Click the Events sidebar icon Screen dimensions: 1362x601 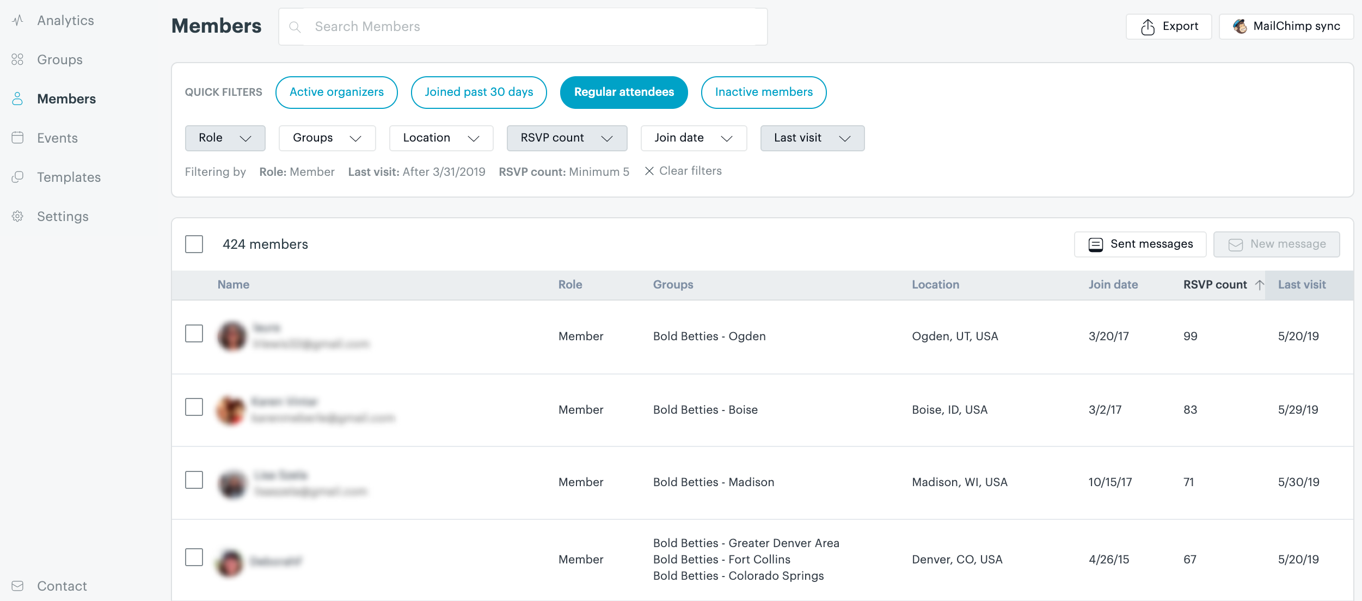[x=17, y=137]
